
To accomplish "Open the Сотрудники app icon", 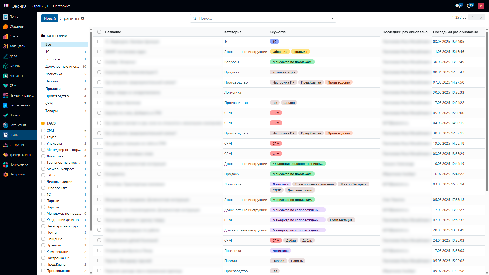I will 6,145.
